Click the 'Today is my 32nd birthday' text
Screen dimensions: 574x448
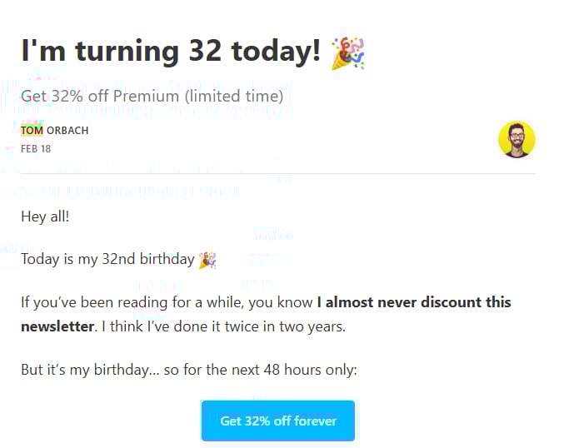107,260
